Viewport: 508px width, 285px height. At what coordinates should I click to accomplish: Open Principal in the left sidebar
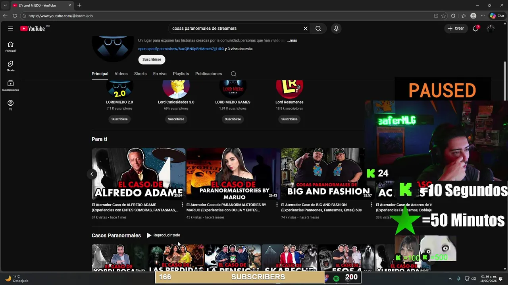coord(10,47)
